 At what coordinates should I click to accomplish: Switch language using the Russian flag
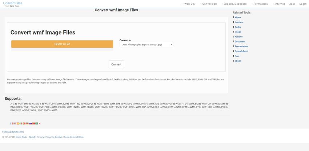tap(30, 124)
